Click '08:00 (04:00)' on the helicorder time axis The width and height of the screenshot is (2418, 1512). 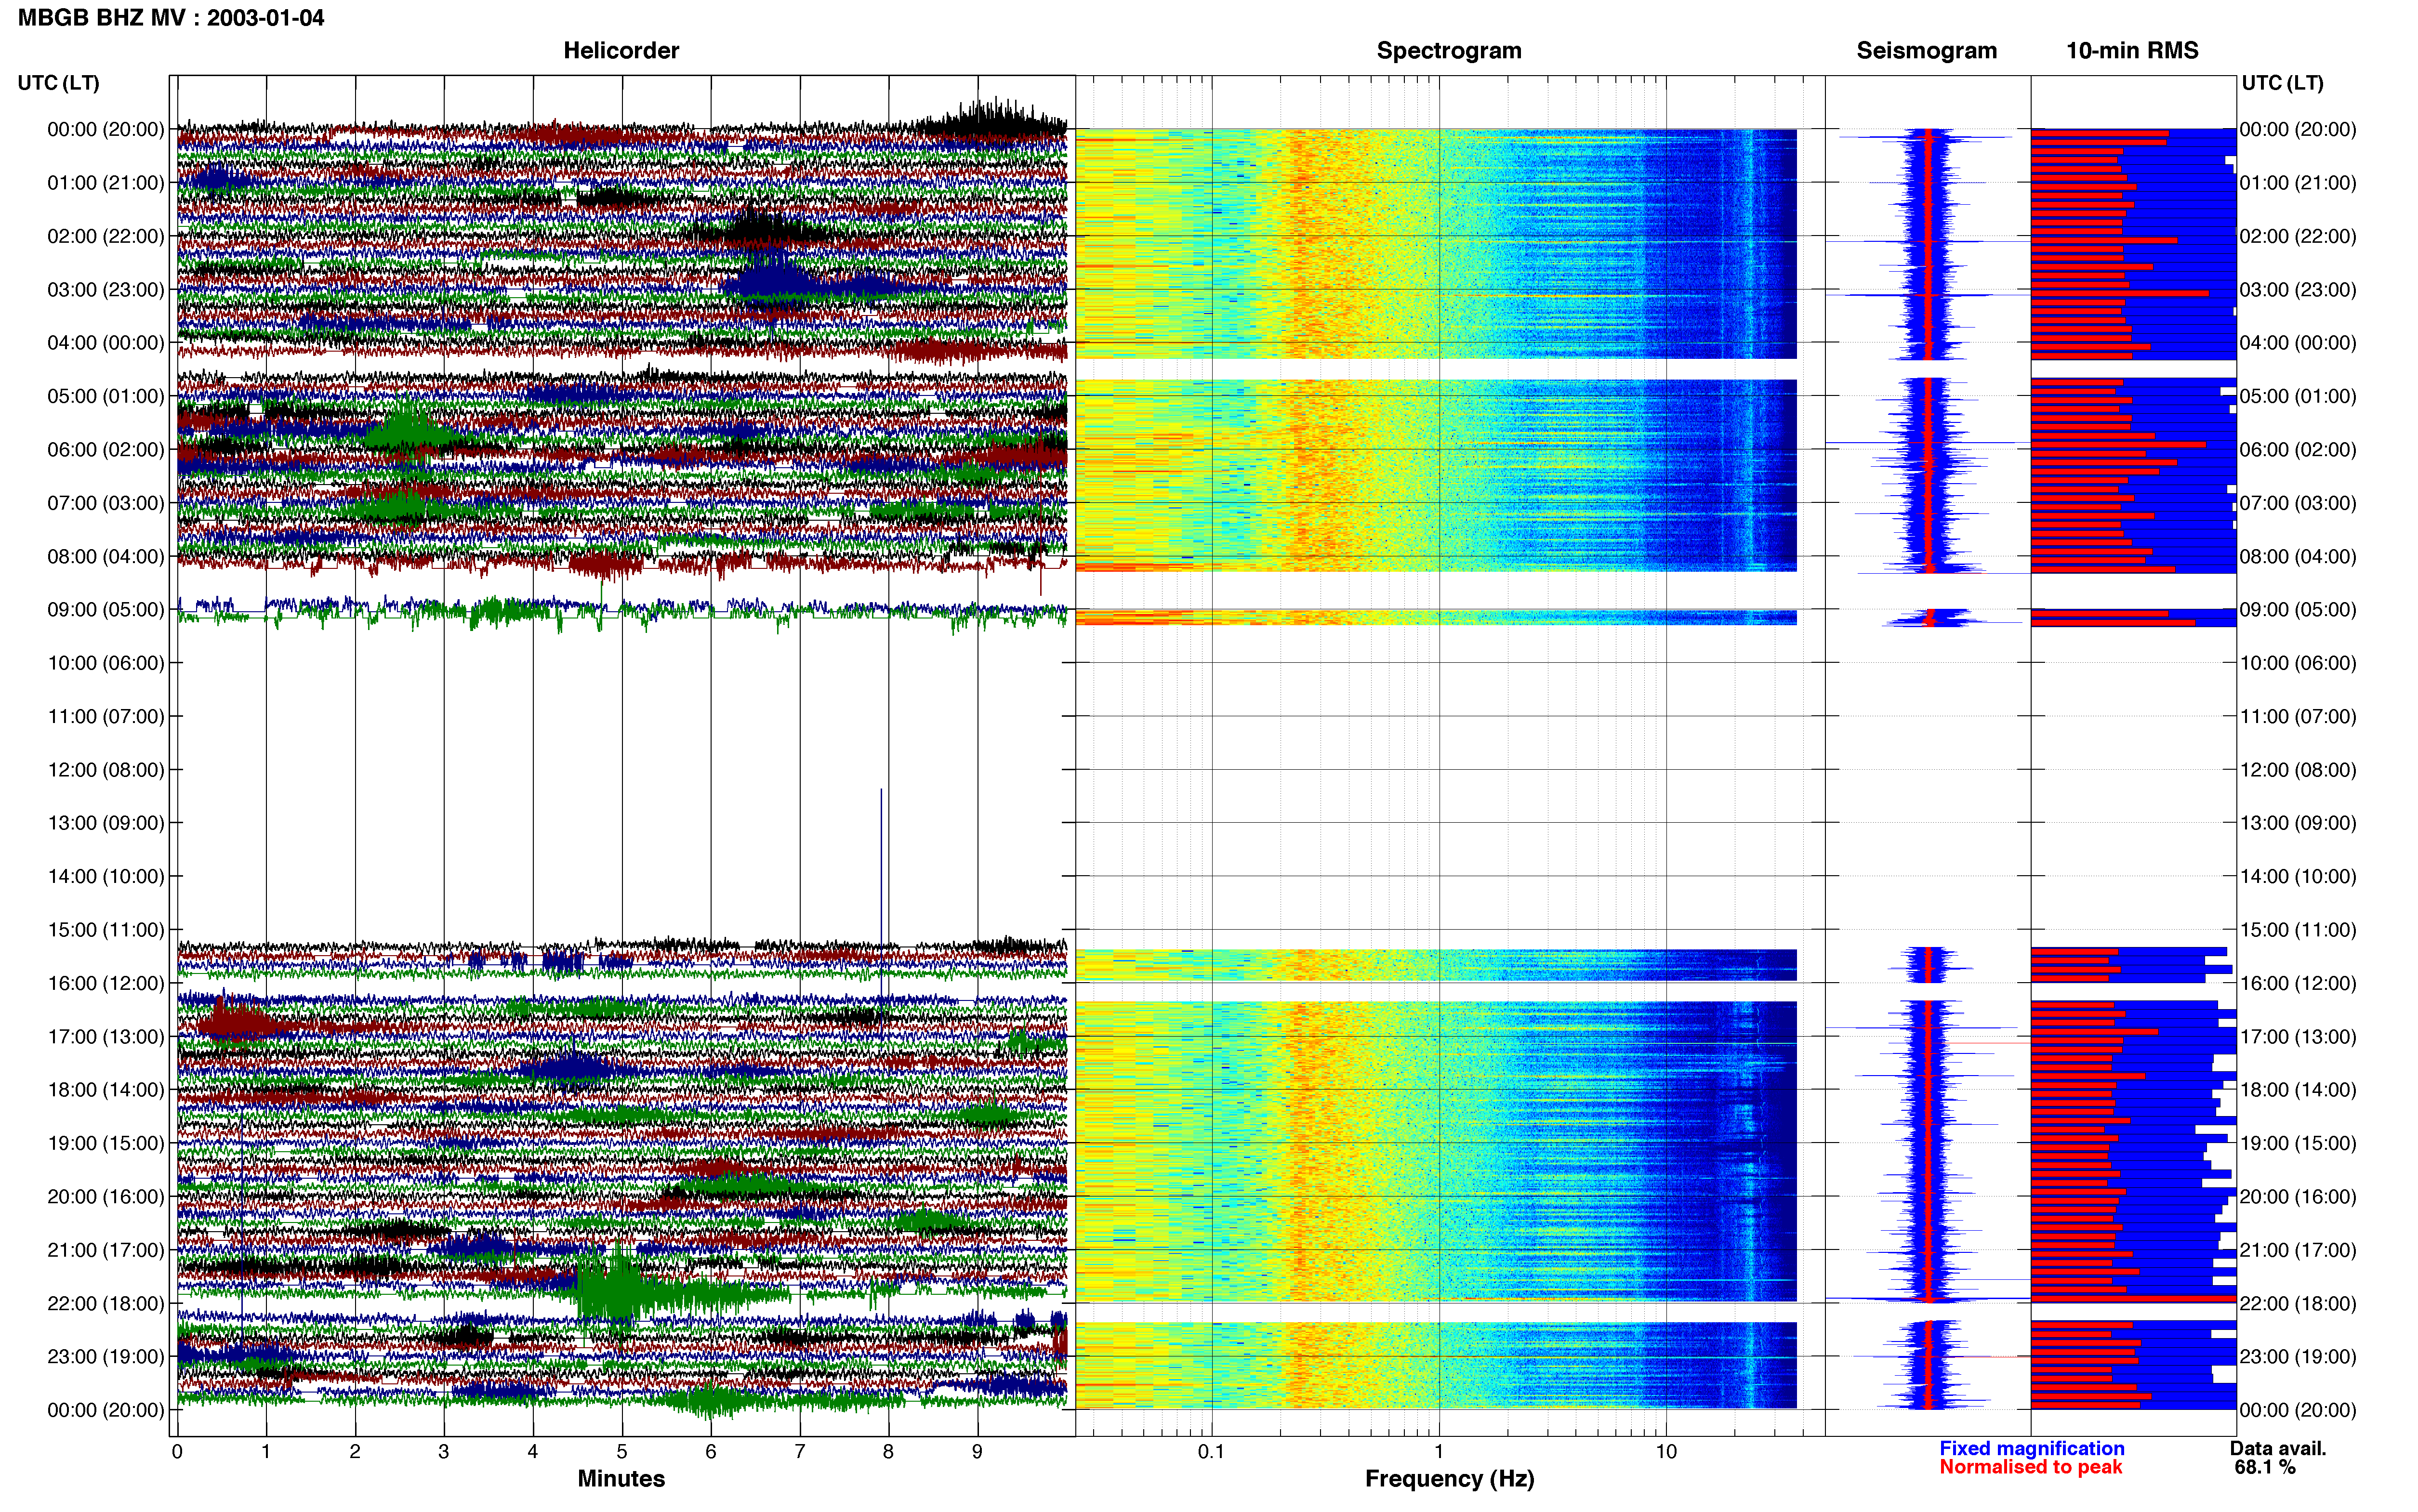106,556
